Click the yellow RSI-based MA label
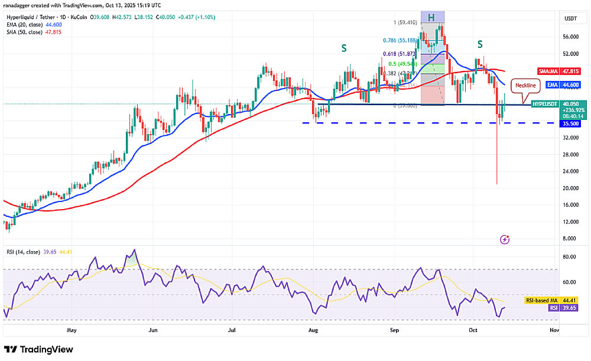This screenshot has height=361, width=591. (x=550, y=300)
